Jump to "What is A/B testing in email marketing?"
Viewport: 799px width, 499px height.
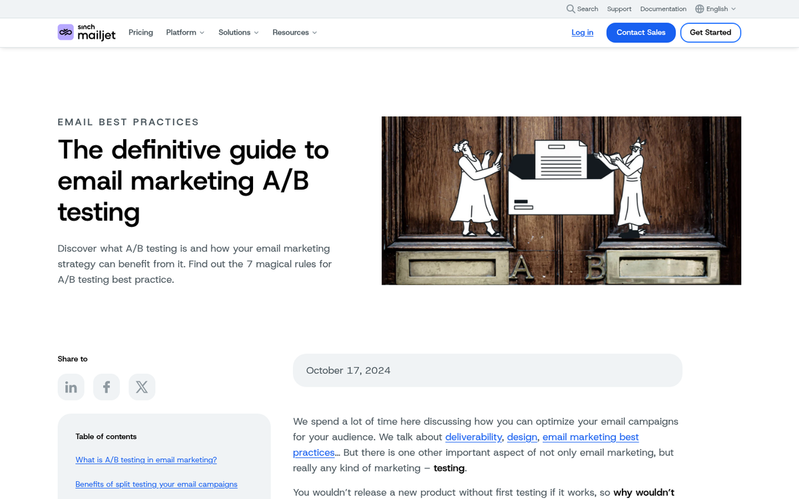146,460
